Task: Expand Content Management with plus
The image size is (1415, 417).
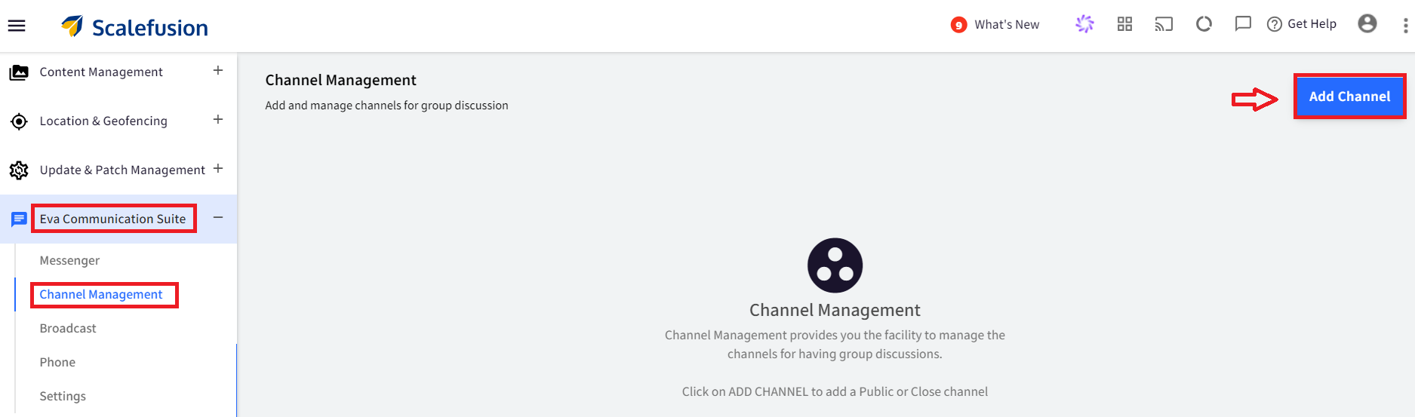Action: (218, 70)
